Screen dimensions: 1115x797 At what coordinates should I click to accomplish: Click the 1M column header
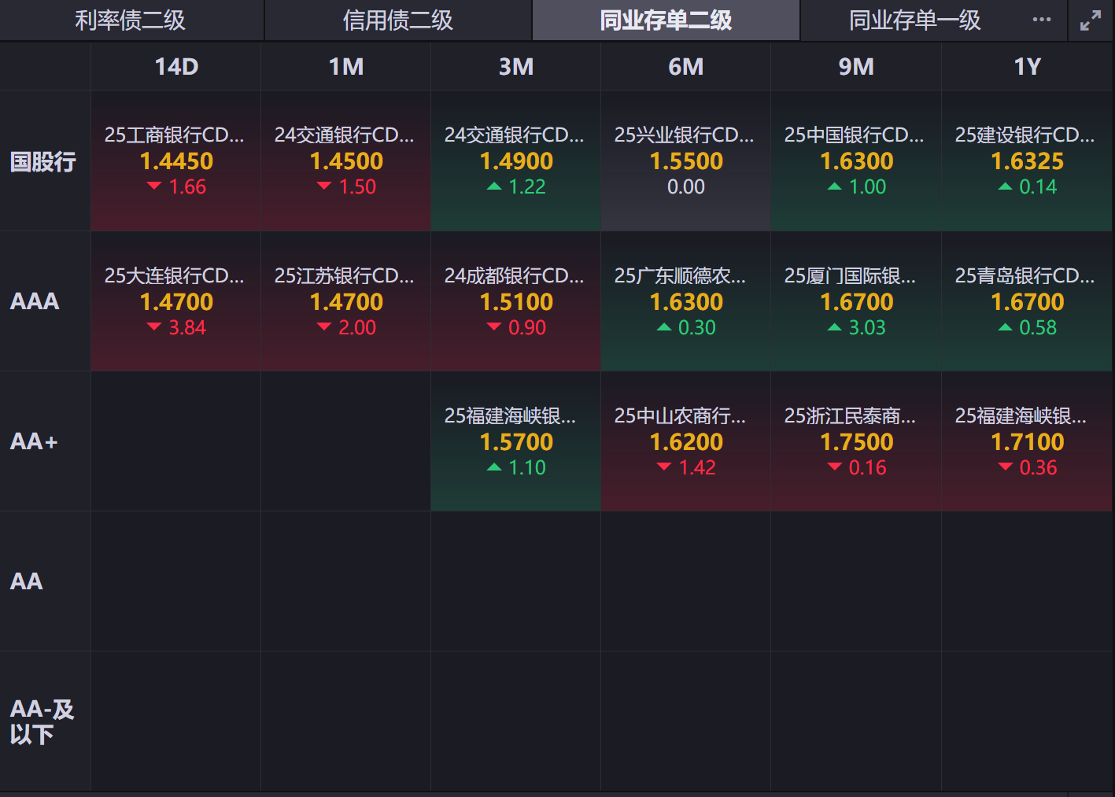346,67
